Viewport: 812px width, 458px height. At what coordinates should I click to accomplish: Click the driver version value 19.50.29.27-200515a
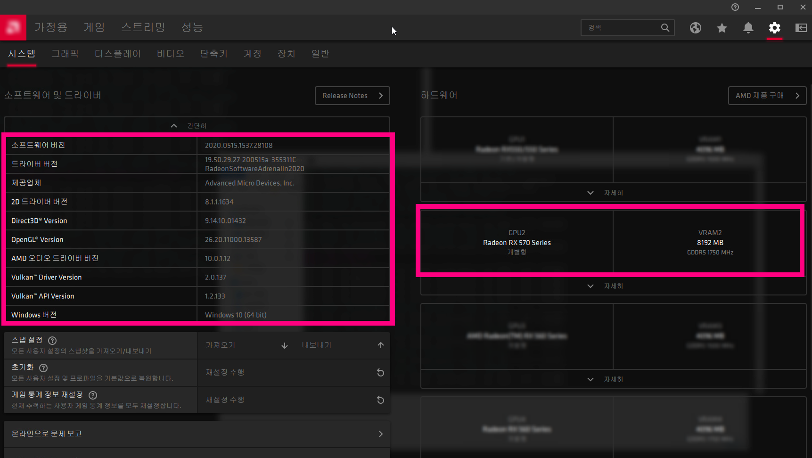254,164
